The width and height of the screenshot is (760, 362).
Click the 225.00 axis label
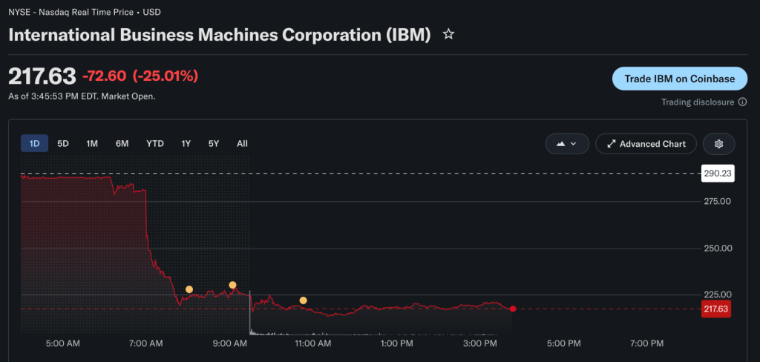click(718, 294)
